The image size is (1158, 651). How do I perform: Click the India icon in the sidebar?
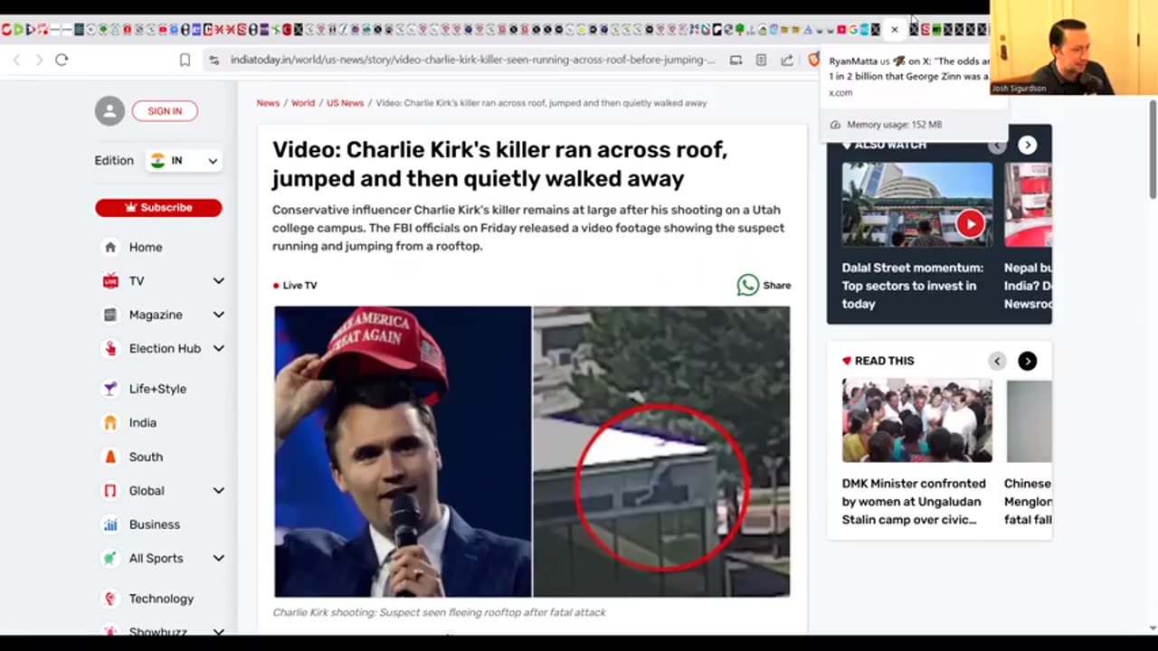pos(110,422)
